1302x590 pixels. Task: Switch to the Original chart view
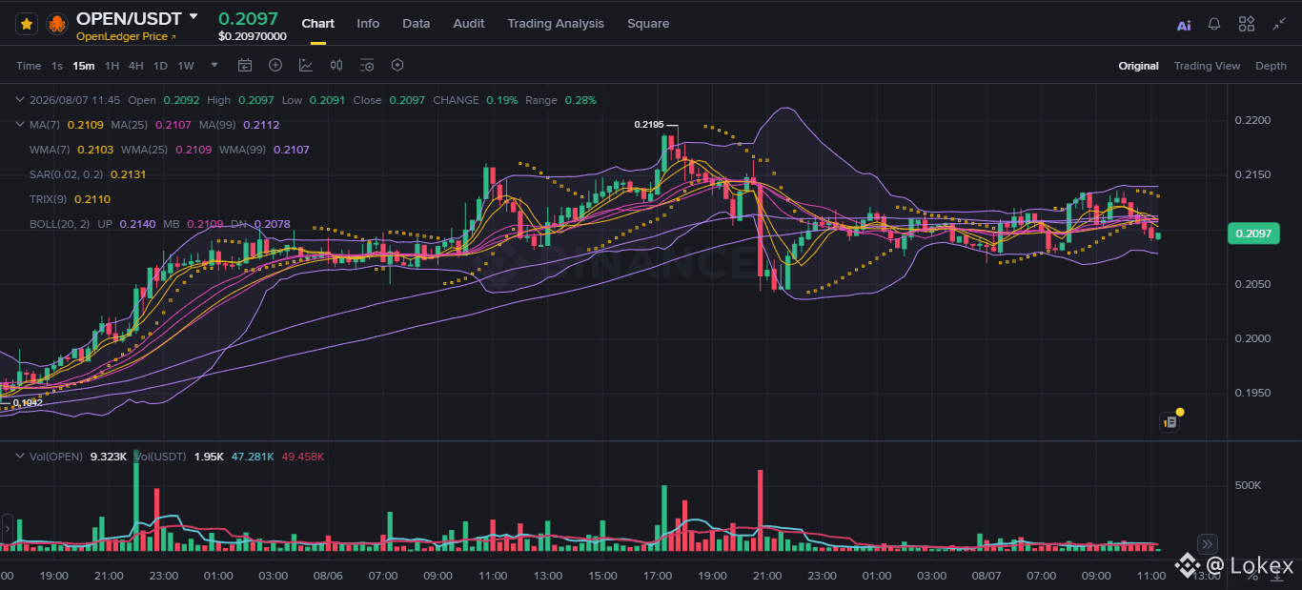click(x=1139, y=66)
